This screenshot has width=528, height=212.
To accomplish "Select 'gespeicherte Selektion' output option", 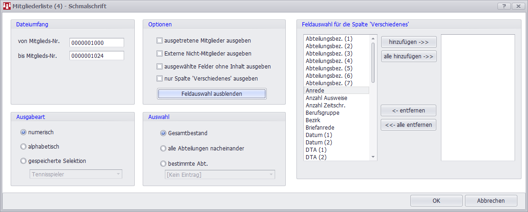I will (24, 161).
